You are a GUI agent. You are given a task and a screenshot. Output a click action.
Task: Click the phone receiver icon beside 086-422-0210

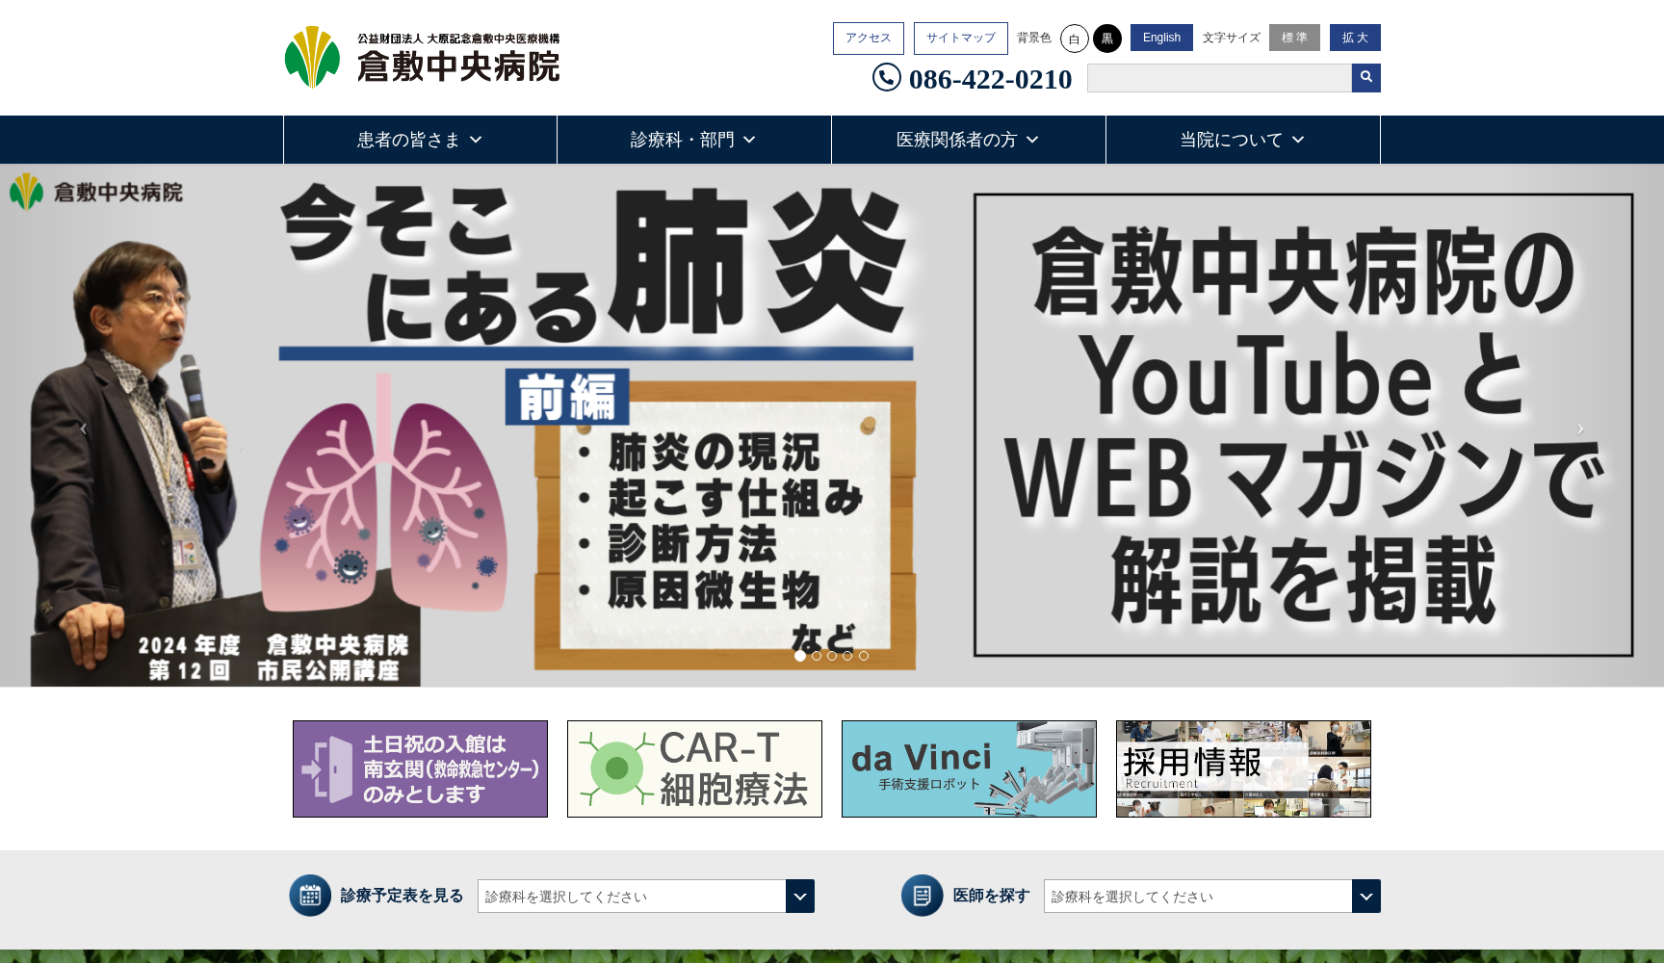886,78
